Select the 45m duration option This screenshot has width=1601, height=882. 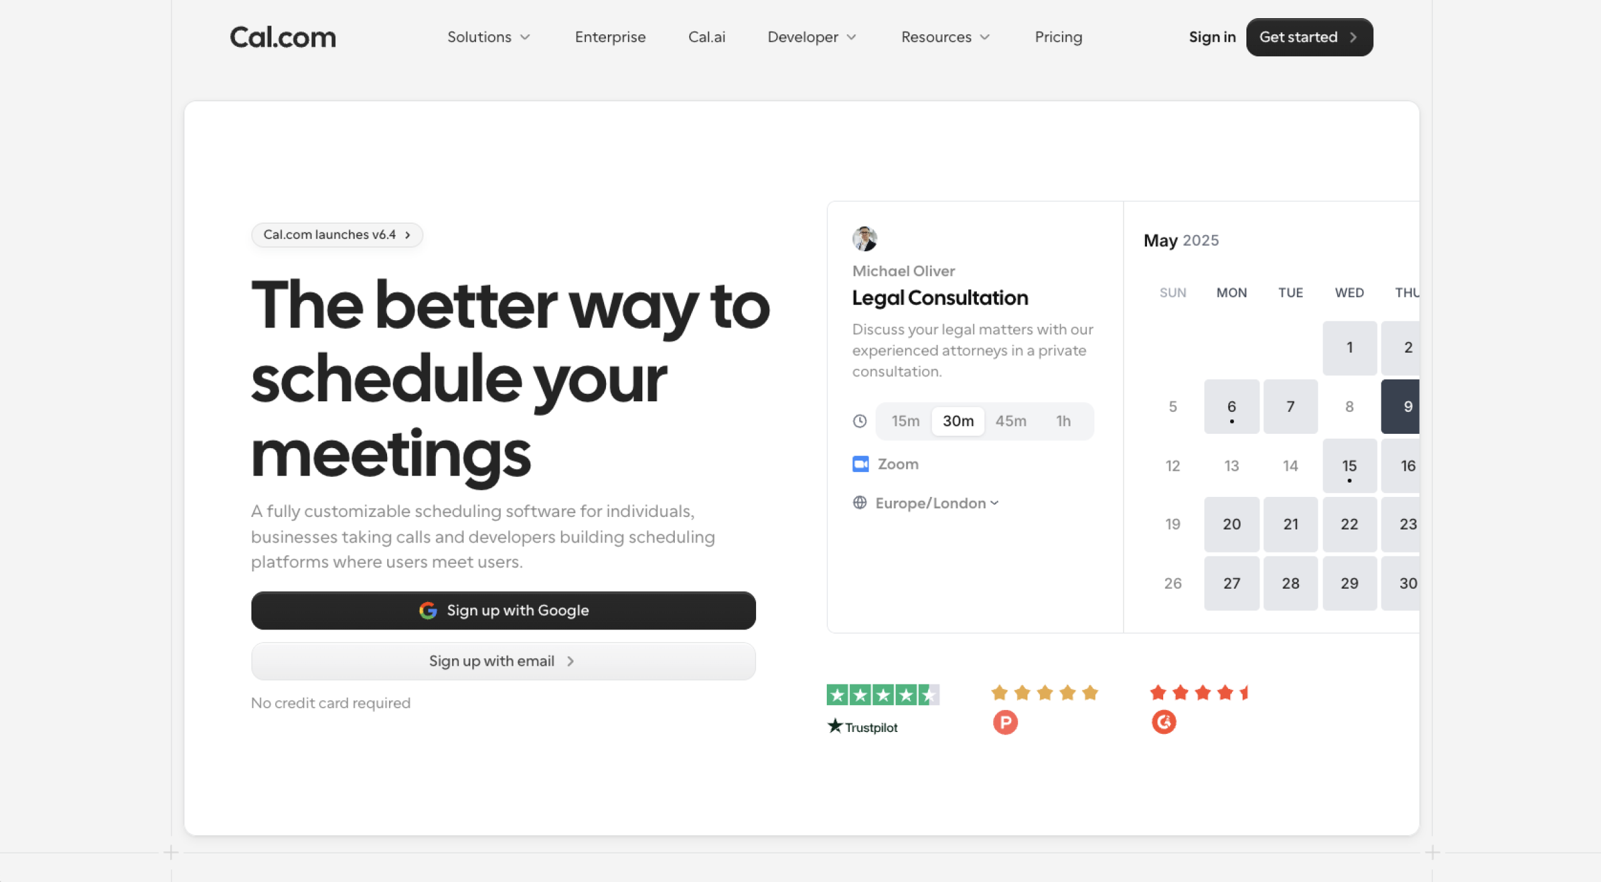pos(1011,421)
